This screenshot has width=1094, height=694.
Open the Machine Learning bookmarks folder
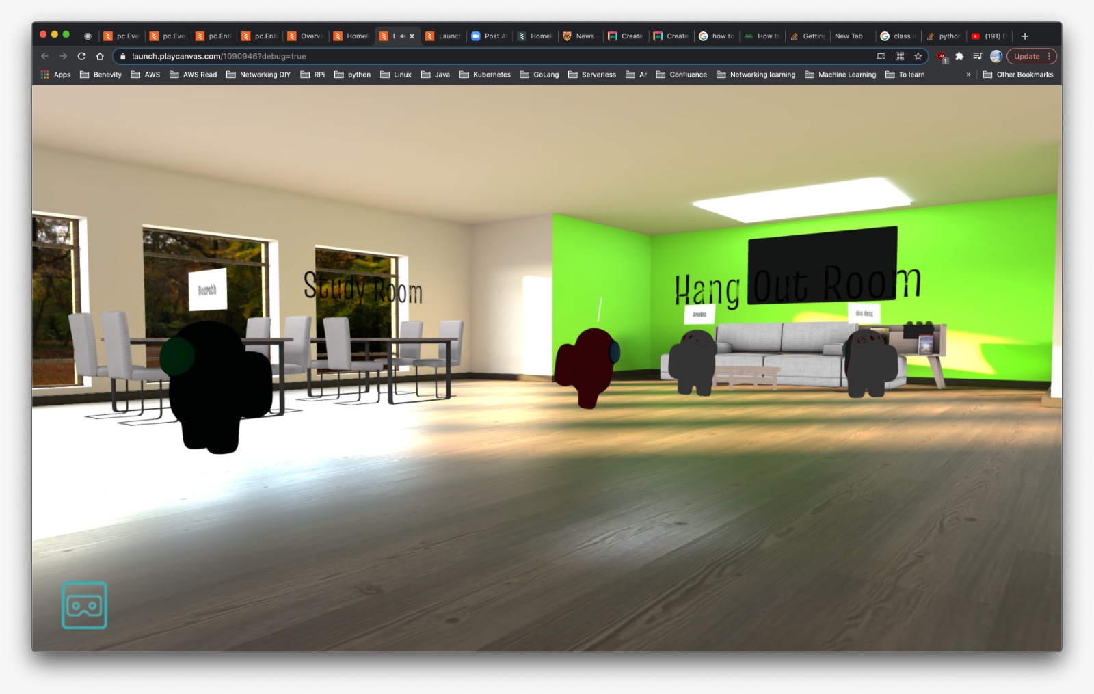point(840,75)
